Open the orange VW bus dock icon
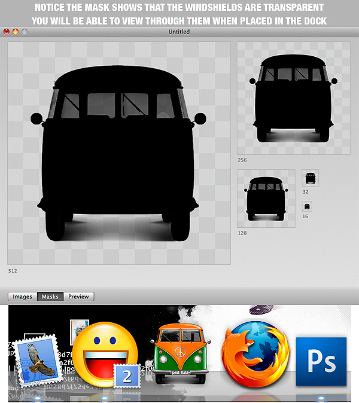 (181, 353)
